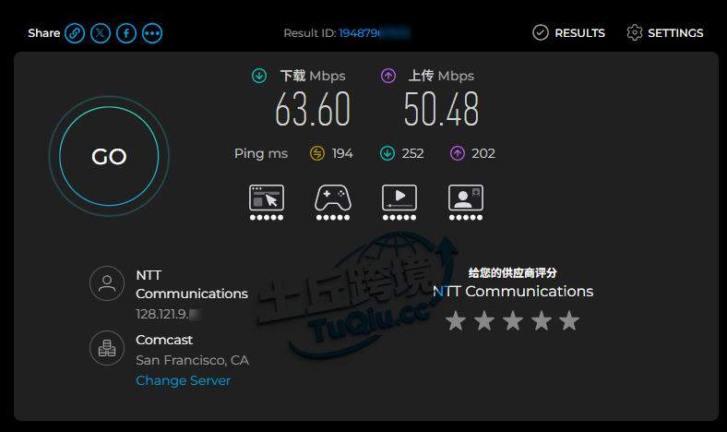Rate provider three stars

513,320
